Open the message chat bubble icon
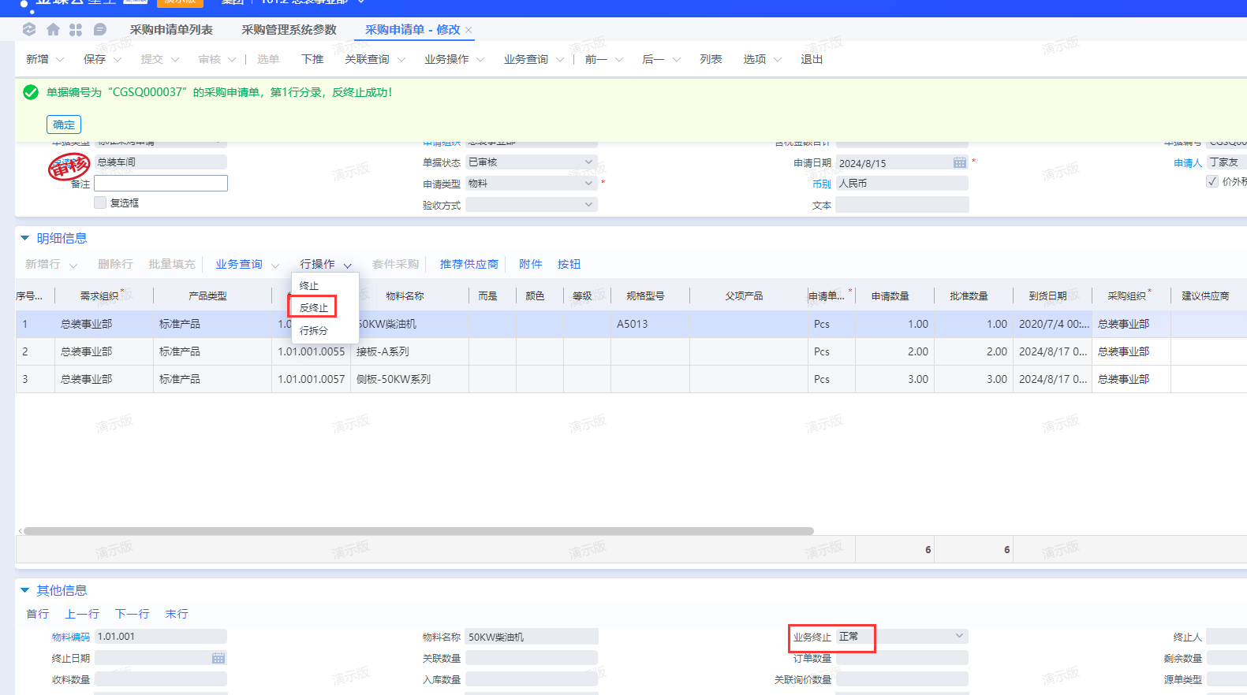Image resolution: width=1247 pixels, height=695 pixels. click(x=99, y=29)
